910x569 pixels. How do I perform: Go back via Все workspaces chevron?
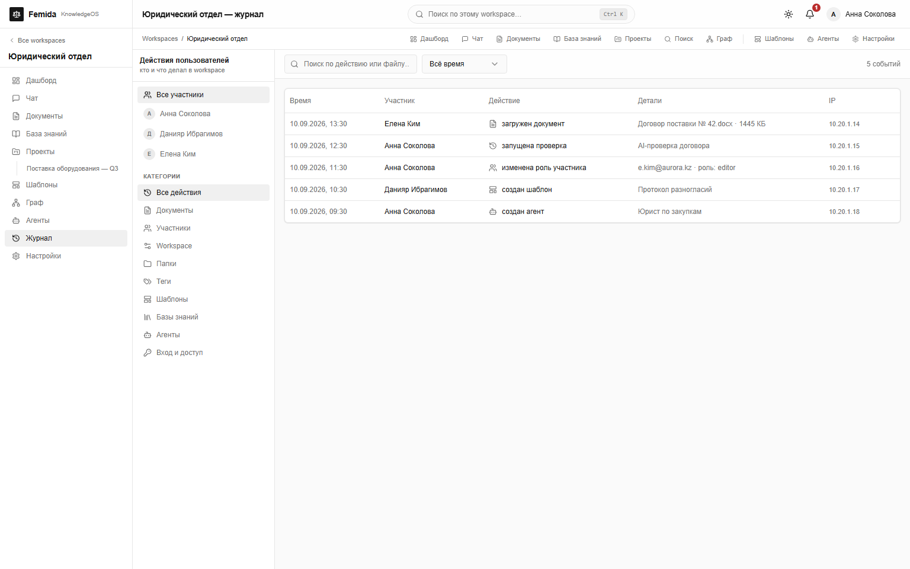(37, 40)
